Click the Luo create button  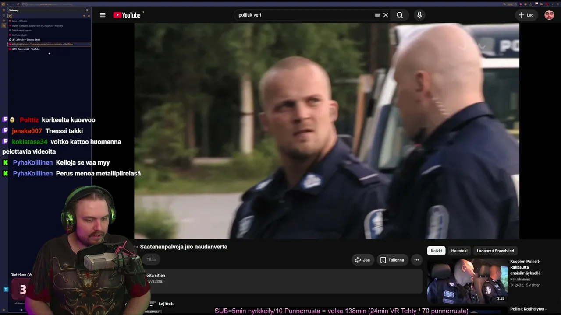click(x=526, y=15)
